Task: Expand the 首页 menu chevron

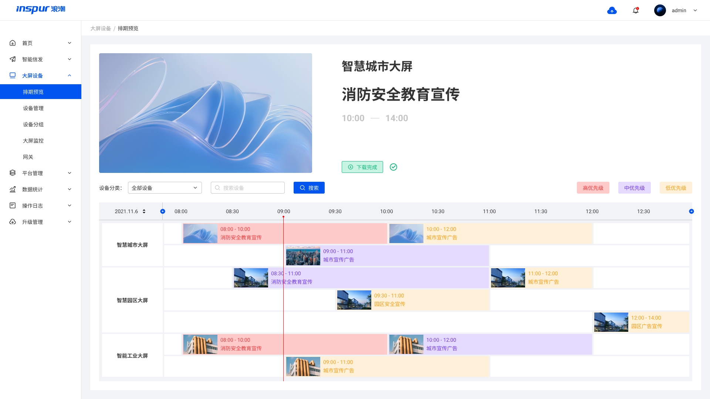Action: tap(70, 43)
